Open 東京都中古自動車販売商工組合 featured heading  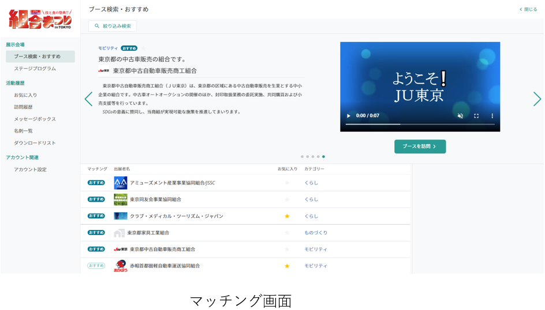(x=155, y=71)
